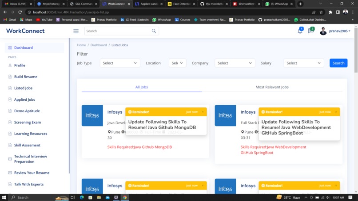Screen dimensions: 358x201
Task: Open Demo Aptitude in the sidebar
Action: coord(27,111)
